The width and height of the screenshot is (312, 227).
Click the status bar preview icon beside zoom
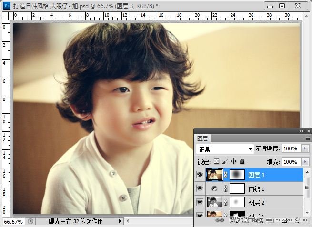point(30,221)
